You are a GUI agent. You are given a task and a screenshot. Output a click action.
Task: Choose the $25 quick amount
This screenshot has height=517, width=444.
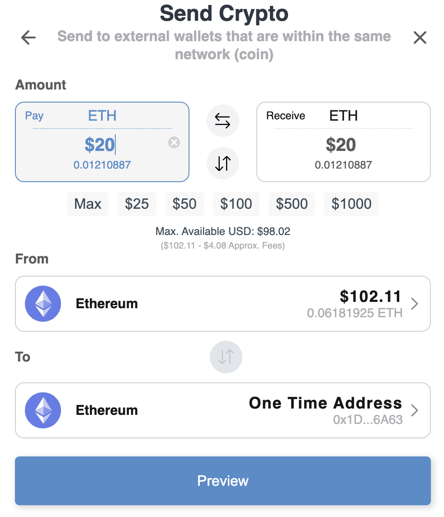tap(137, 204)
